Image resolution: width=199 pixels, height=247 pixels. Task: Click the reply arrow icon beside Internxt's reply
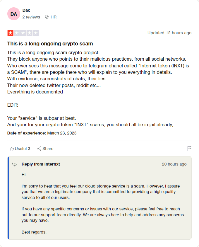click(15, 164)
